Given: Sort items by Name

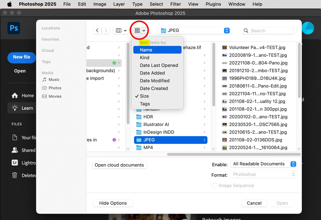Looking at the screenshot, I should click(157, 50).
